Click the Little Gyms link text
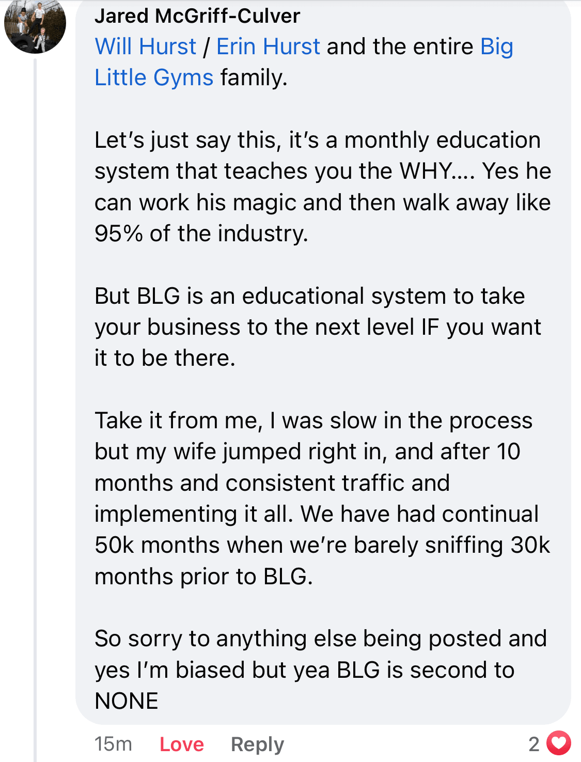 (154, 77)
